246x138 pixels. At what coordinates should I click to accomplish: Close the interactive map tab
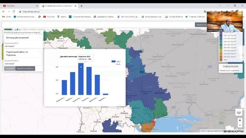[75, 6]
